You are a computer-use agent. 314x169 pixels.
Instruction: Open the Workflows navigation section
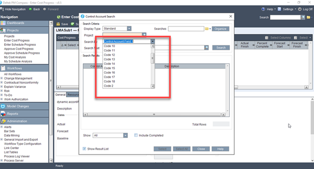click(x=24, y=69)
